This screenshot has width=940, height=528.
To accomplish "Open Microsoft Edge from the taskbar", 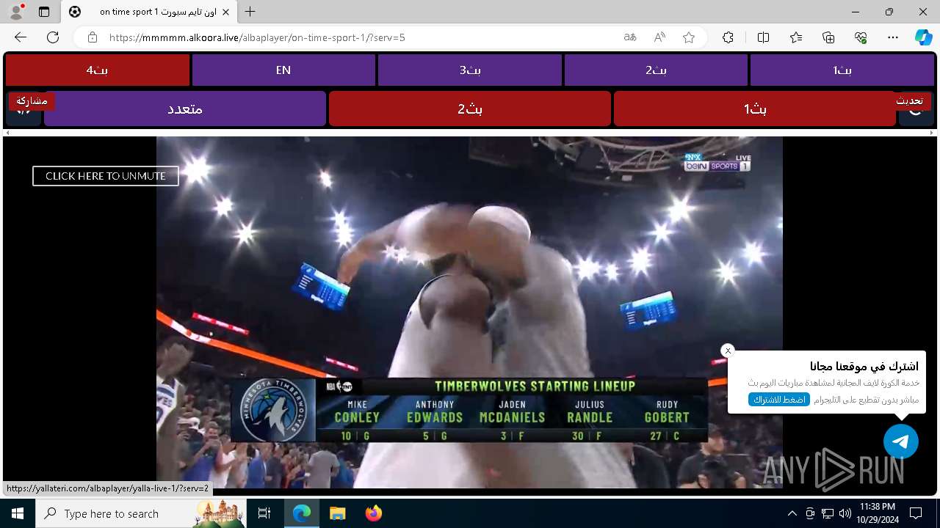I will click(302, 513).
